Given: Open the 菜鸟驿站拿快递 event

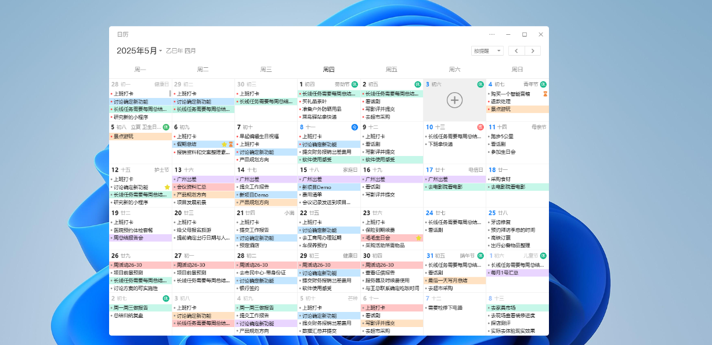Looking at the screenshot, I should (x=329, y=117).
